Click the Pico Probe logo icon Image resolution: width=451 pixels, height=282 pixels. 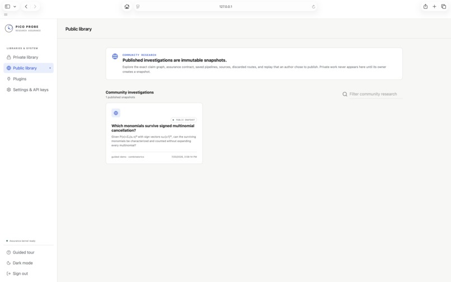point(9,28)
